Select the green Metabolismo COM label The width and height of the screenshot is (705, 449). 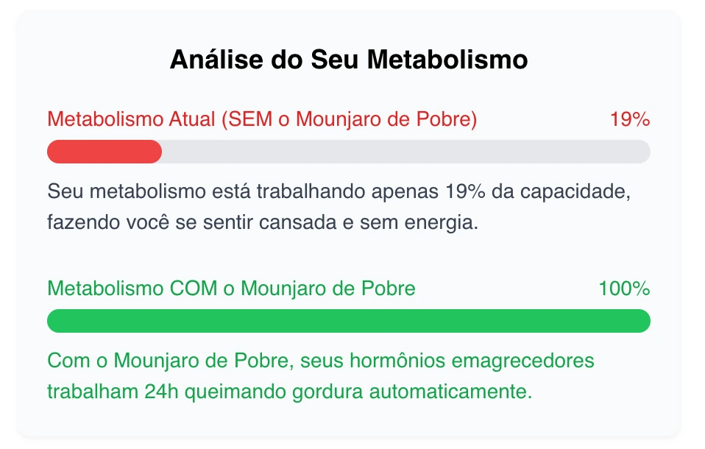pos(231,289)
